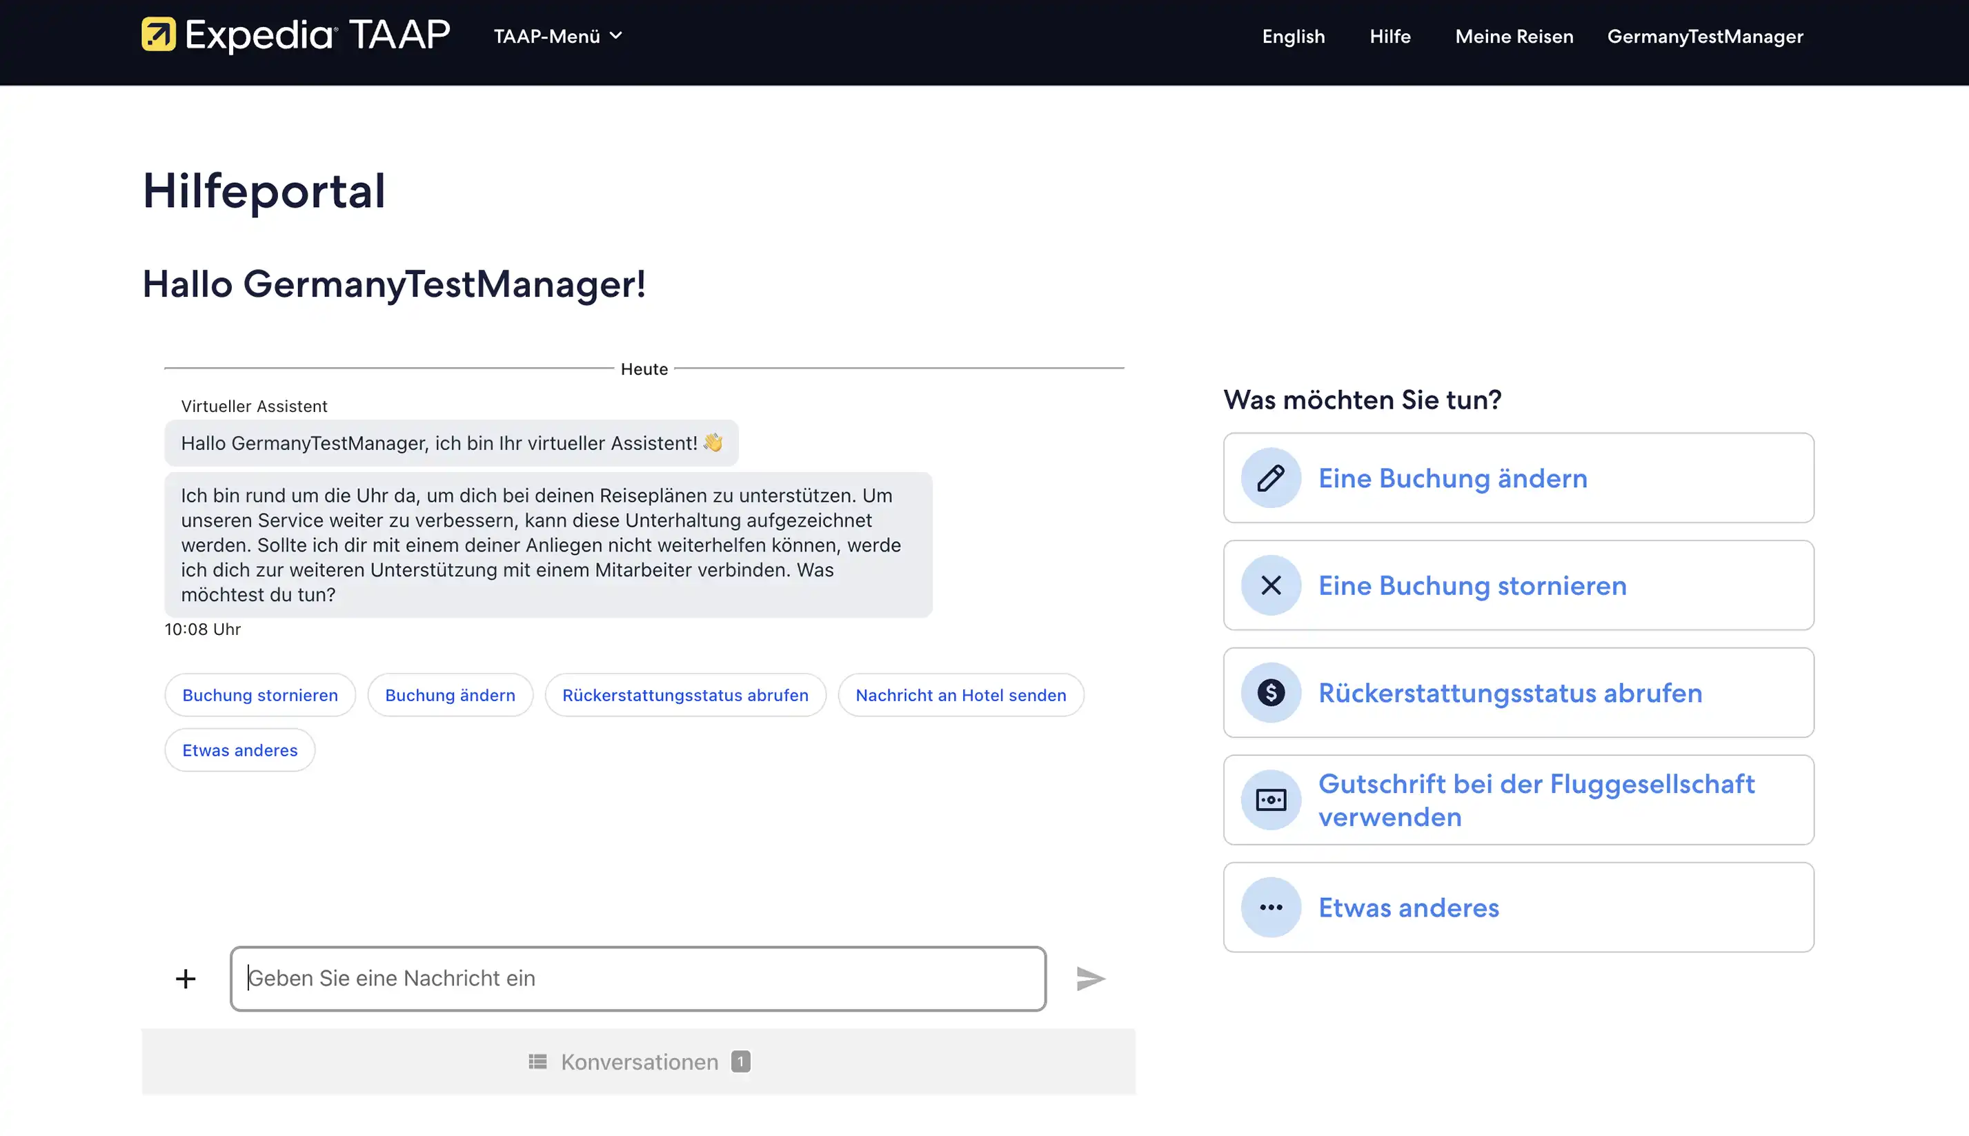Open Gutschrift bei der Fluggesellschaft verwenden
Viewport: 1969px width, 1136px height.
[1518, 800]
